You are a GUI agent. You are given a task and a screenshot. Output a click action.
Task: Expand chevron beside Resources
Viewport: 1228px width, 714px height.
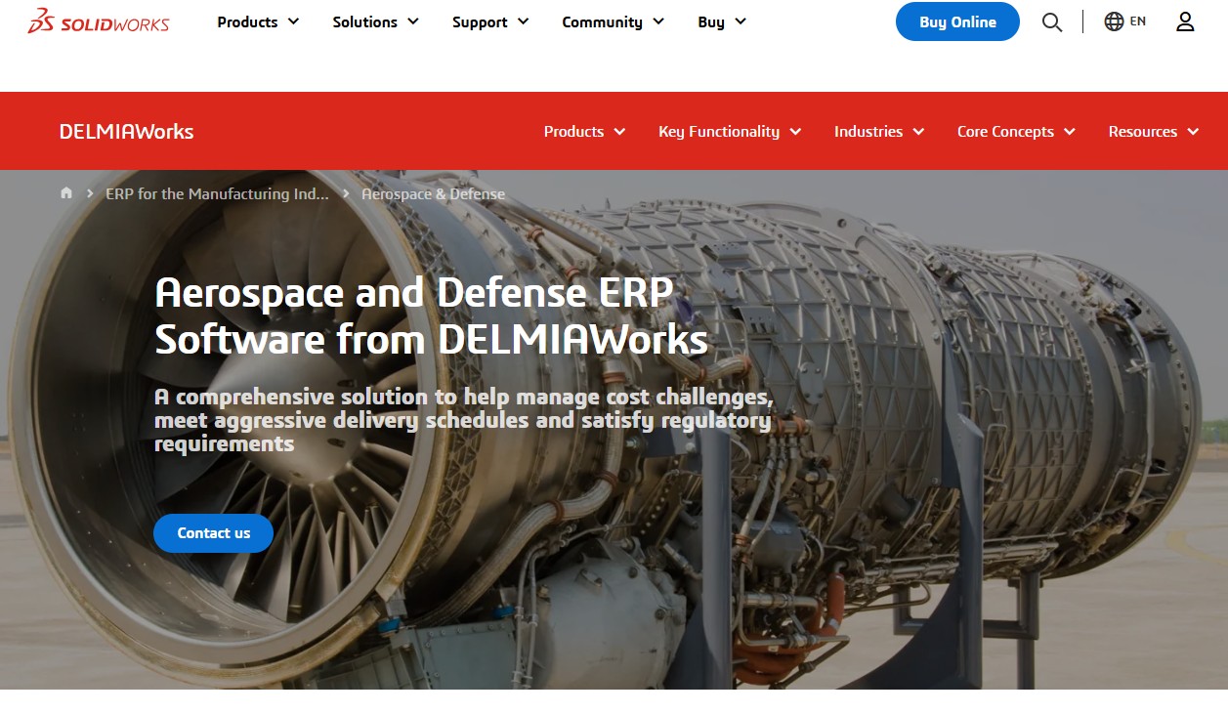tap(1192, 131)
